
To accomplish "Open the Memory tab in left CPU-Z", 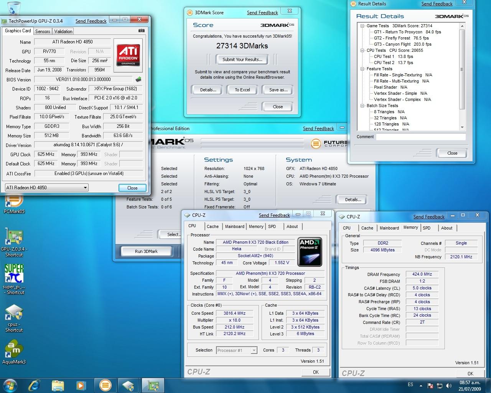I will pos(256,226).
